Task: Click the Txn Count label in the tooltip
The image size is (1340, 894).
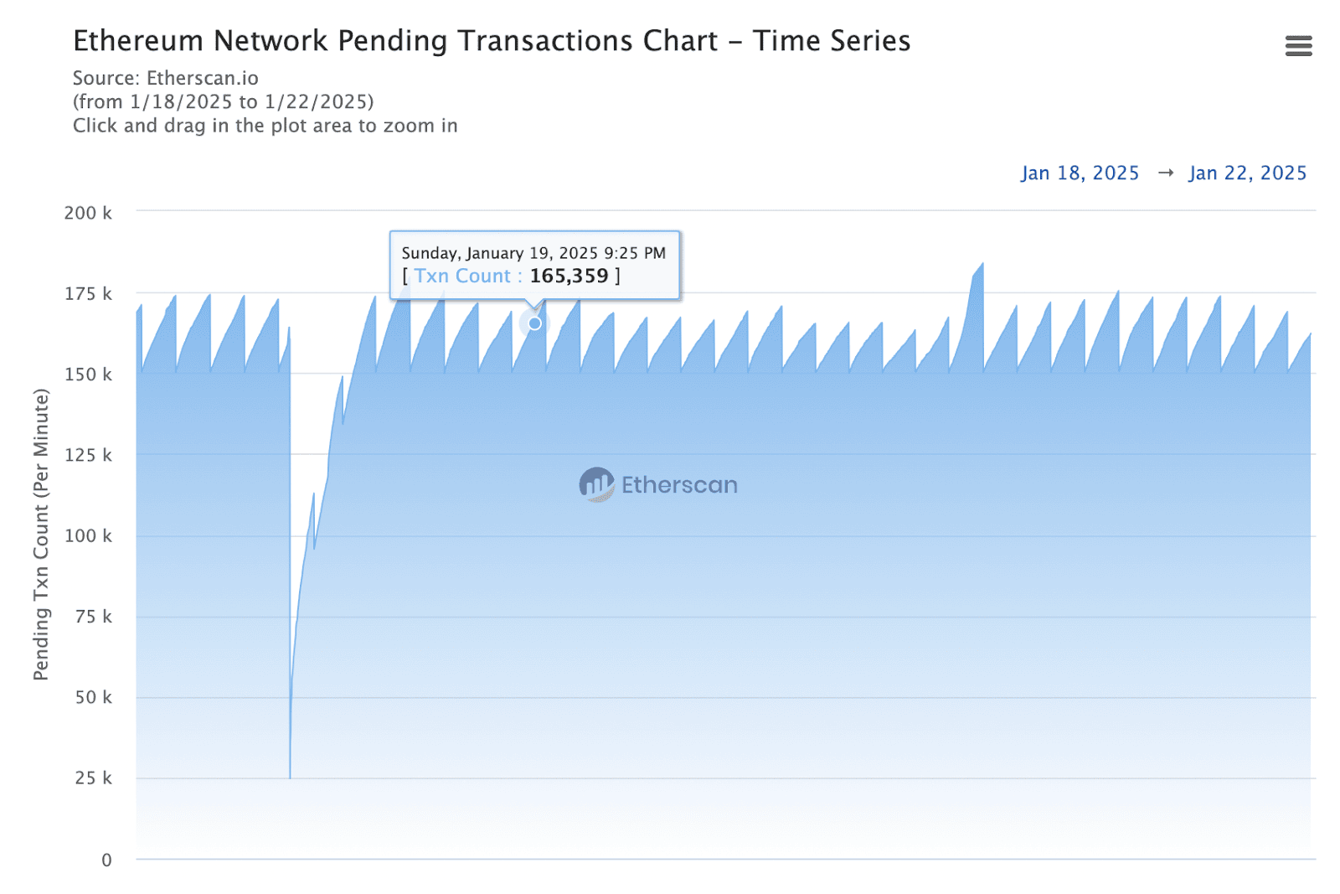Action: [x=461, y=276]
